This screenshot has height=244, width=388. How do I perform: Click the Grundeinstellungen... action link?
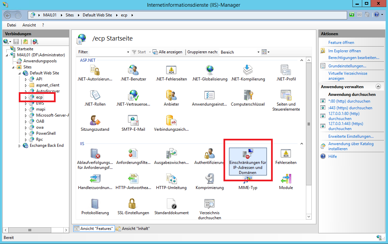(347, 66)
